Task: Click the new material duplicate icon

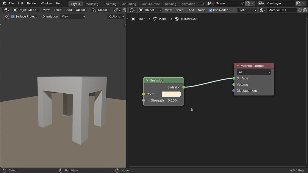Action: 305,10
